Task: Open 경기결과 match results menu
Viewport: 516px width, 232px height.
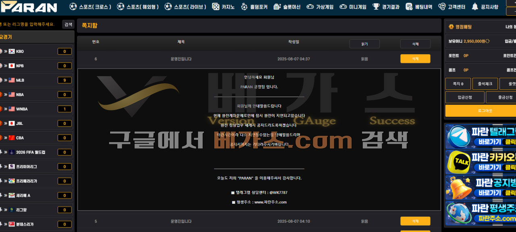Action: [x=386, y=7]
